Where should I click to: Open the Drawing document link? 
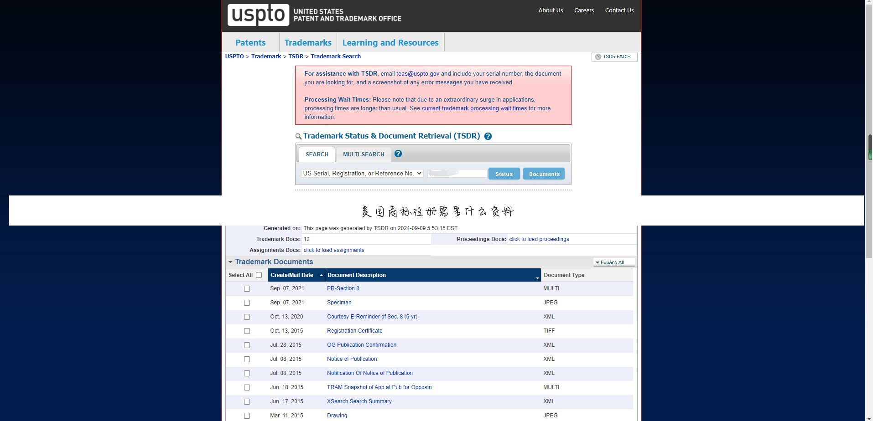click(337, 416)
